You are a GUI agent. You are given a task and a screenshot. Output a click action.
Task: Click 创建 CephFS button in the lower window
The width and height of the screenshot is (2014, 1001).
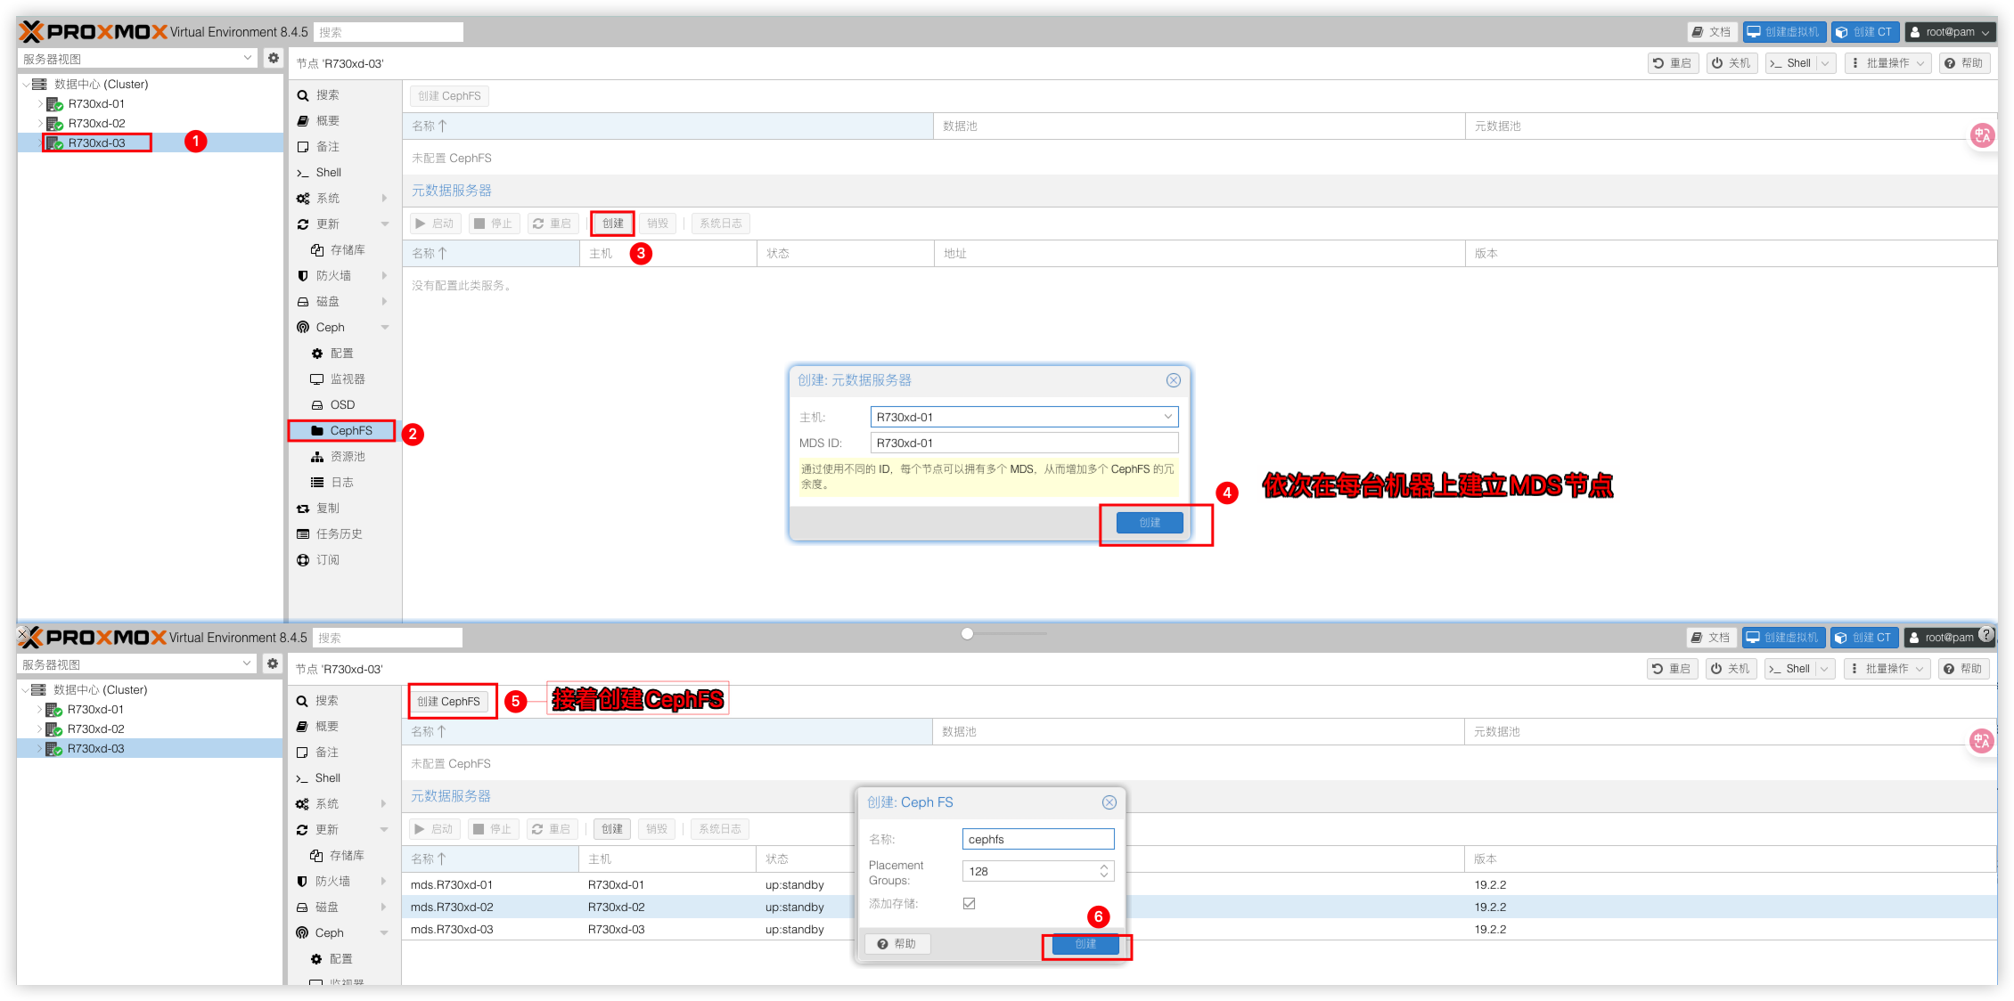449,702
